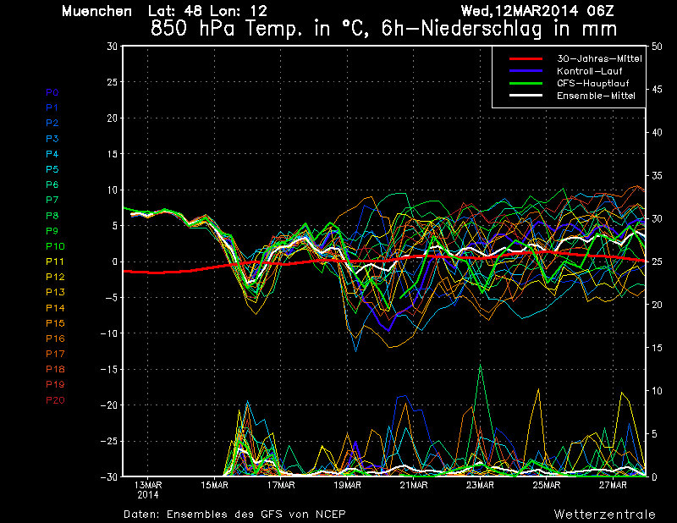Click the P14 ensemble member label

(x=55, y=308)
